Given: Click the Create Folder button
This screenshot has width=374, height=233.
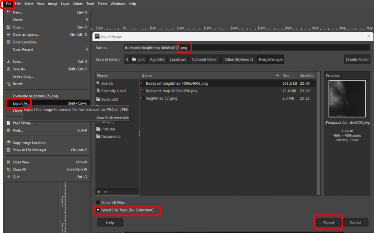Looking at the screenshot, I should [357, 59].
